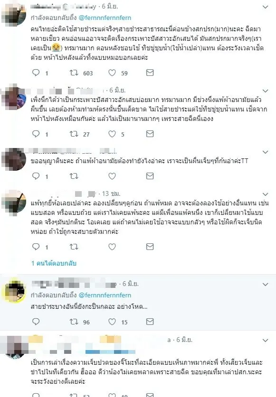
Task: Open the avatar of the highlighted tweet
Action: [14, 290]
